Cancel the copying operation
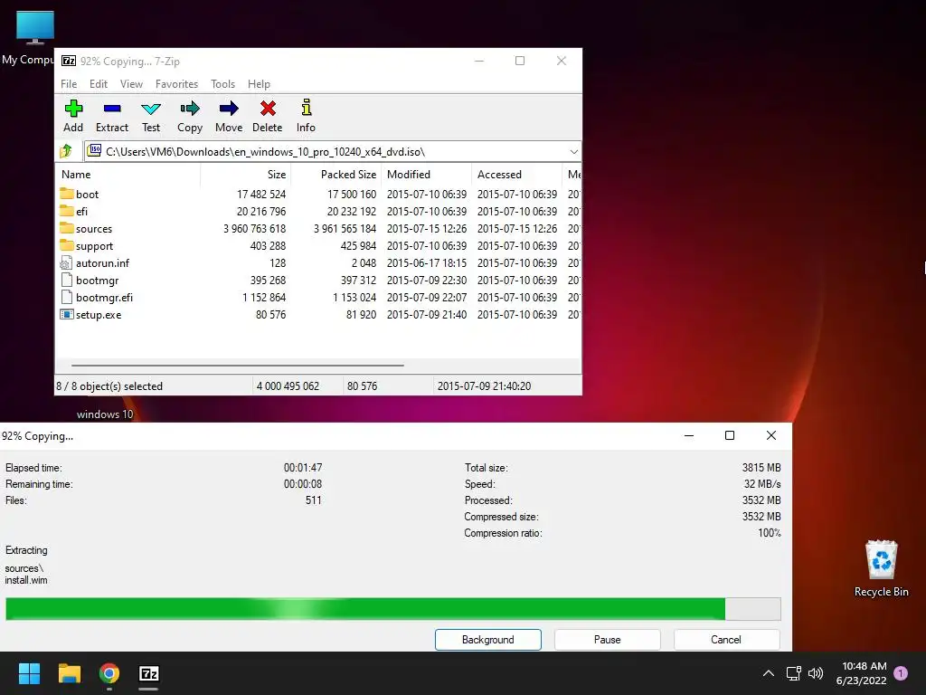 point(726,640)
